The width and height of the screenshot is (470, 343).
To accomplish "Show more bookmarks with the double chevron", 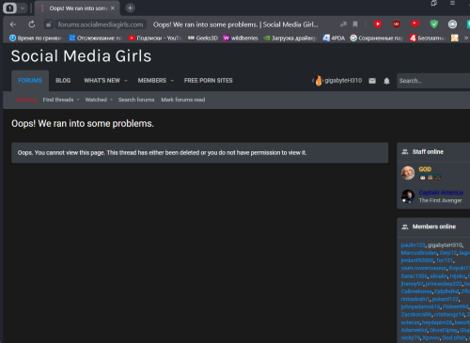I will (466, 38).
